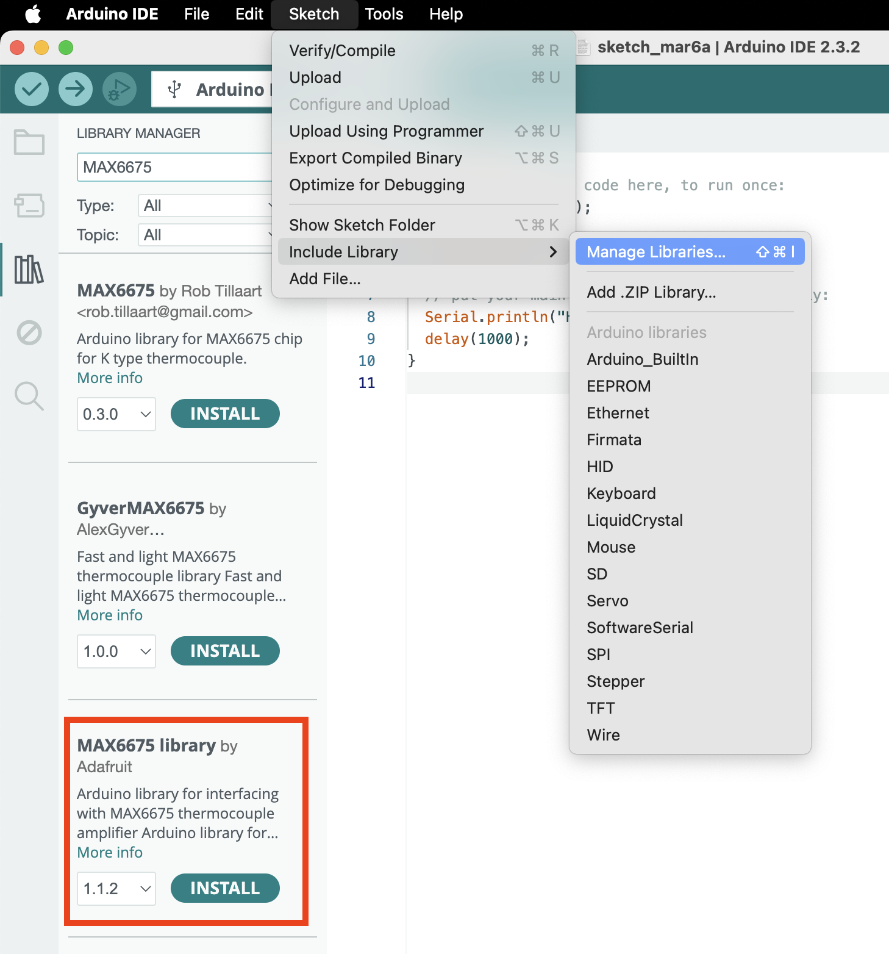The height and width of the screenshot is (954, 889).
Task: Open version dropdown showing 1.1.2
Action: point(116,889)
